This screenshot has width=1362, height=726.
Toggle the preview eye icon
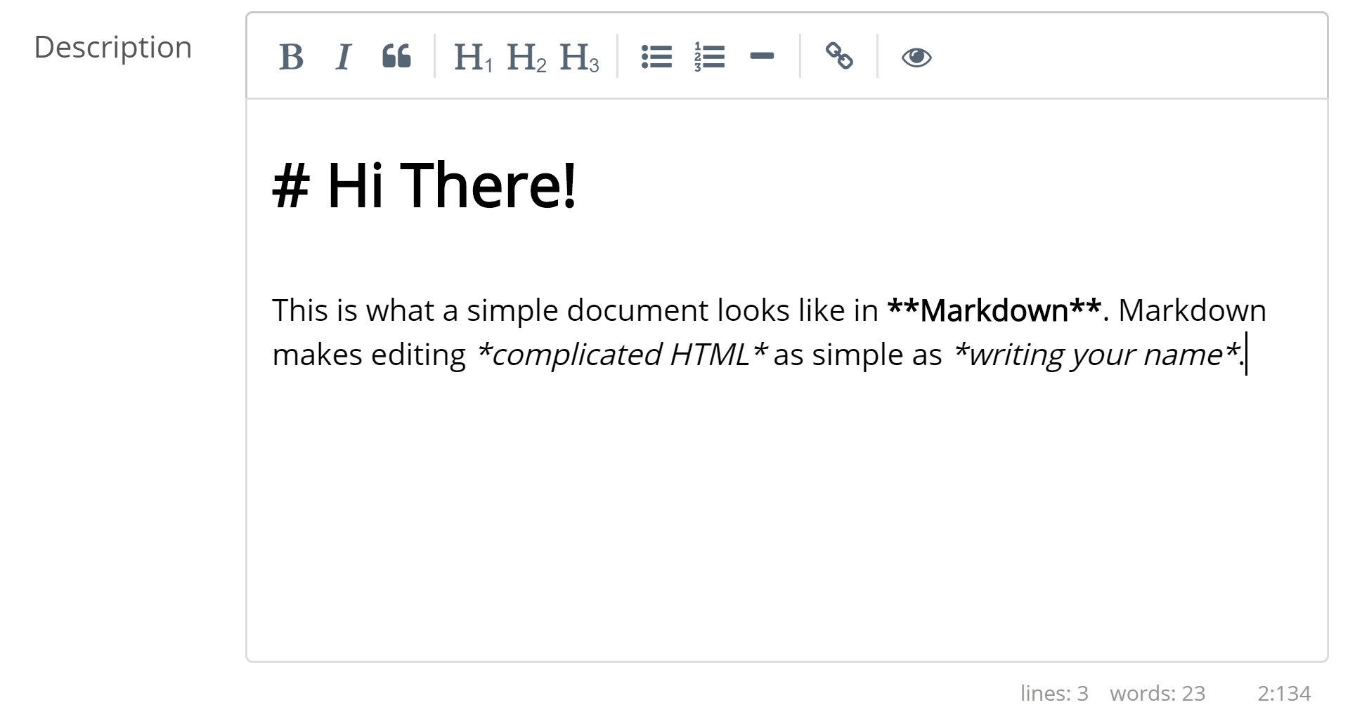click(916, 57)
